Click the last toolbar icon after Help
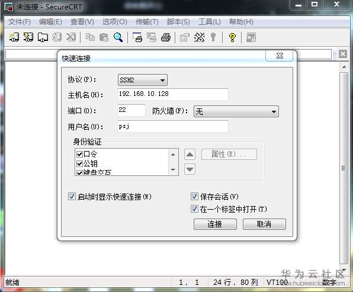 tap(251, 37)
